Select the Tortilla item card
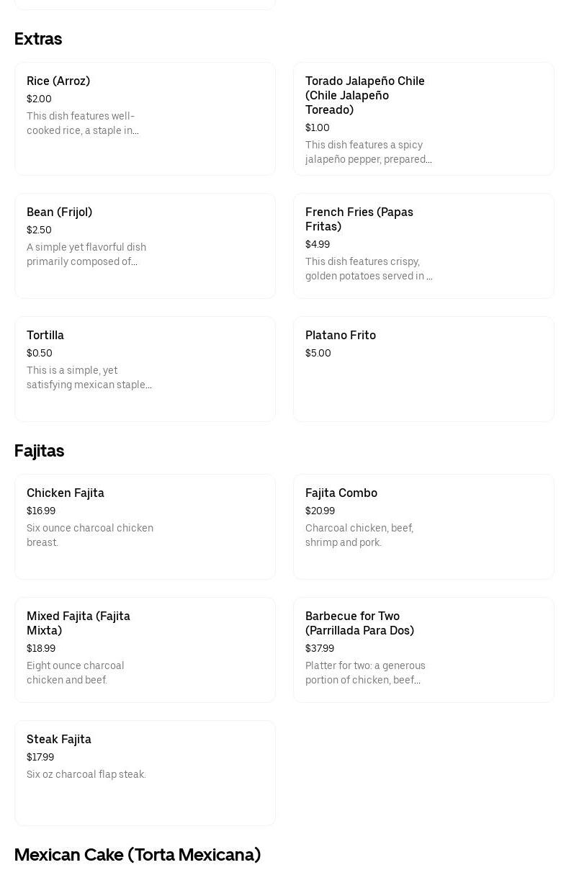The height and width of the screenshot is (870, 579). tap(145, 369)
